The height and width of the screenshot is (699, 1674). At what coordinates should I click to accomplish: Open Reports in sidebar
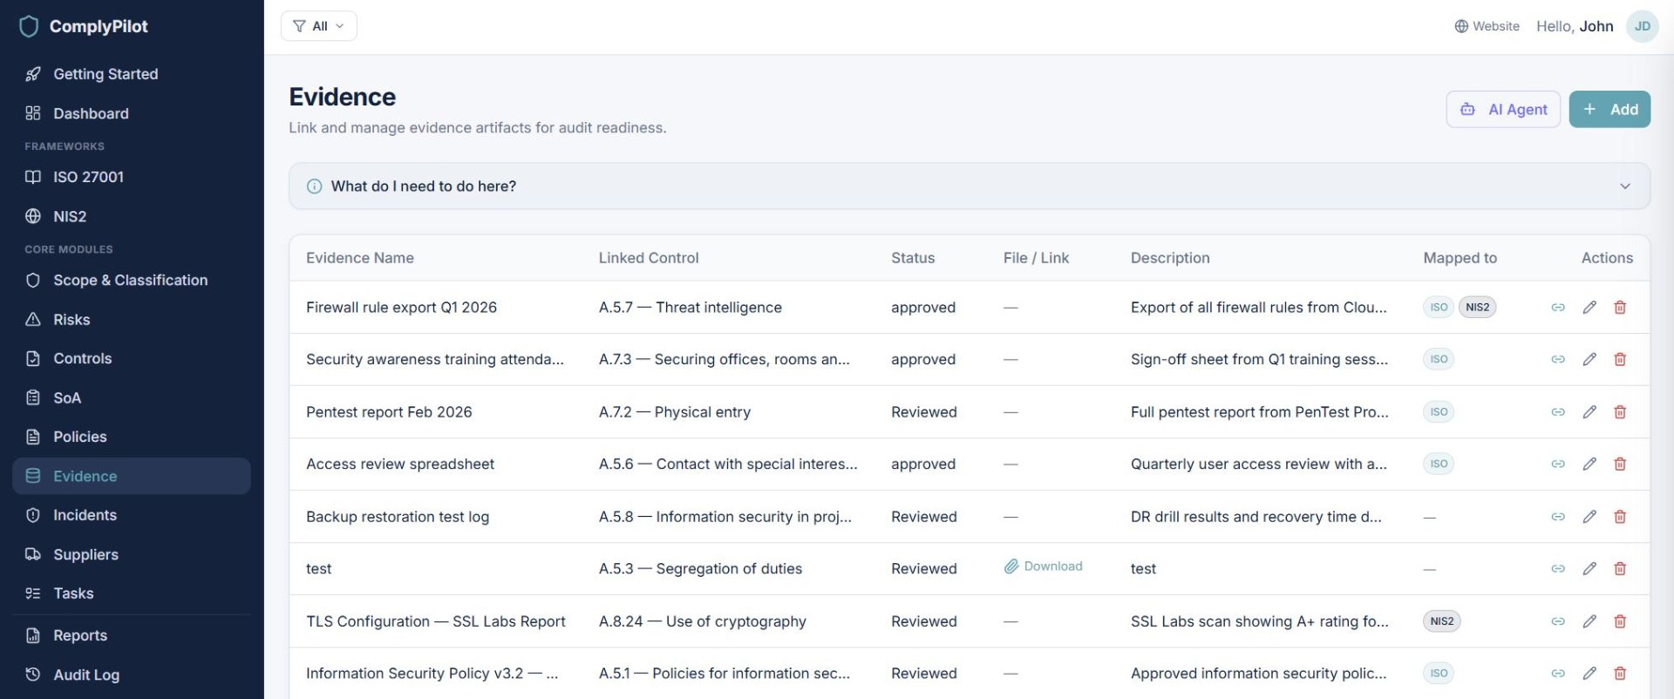point(131,635)
